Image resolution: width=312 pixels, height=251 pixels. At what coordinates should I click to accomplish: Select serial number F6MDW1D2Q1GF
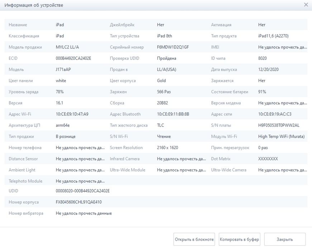pyautogui.click(x=173, y=47)
